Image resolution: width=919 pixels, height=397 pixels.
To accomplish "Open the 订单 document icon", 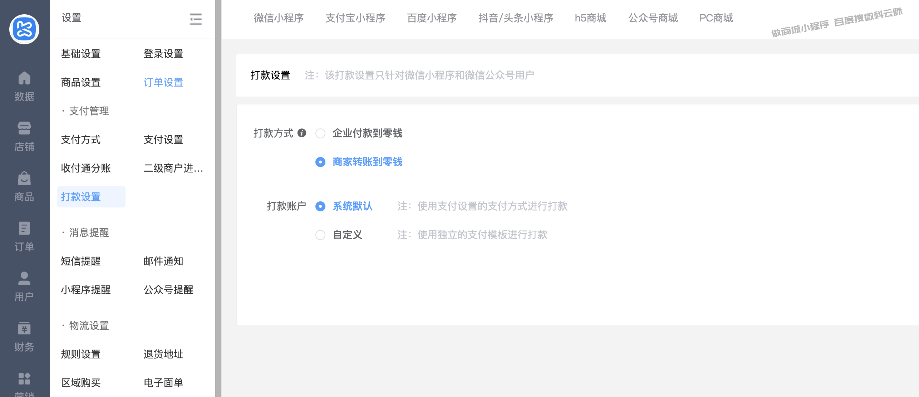I will [x=24, y=228].
